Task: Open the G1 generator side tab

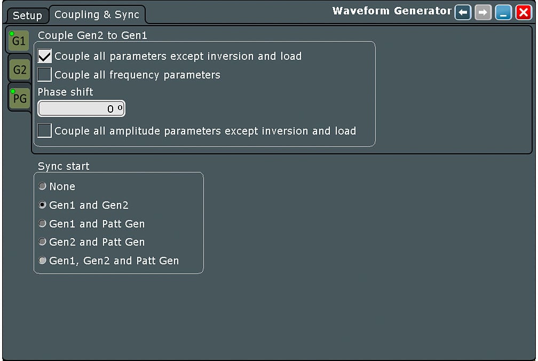Action: coord(19,41)
